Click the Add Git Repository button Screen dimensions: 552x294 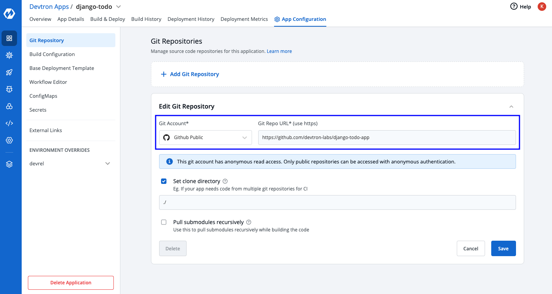190,74
